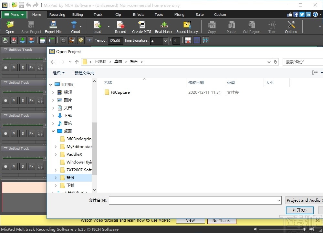Collapse the bold first Untitled Track header
Image resolution: width=323 pixels, height=233 pixels.
pos(6,49)
